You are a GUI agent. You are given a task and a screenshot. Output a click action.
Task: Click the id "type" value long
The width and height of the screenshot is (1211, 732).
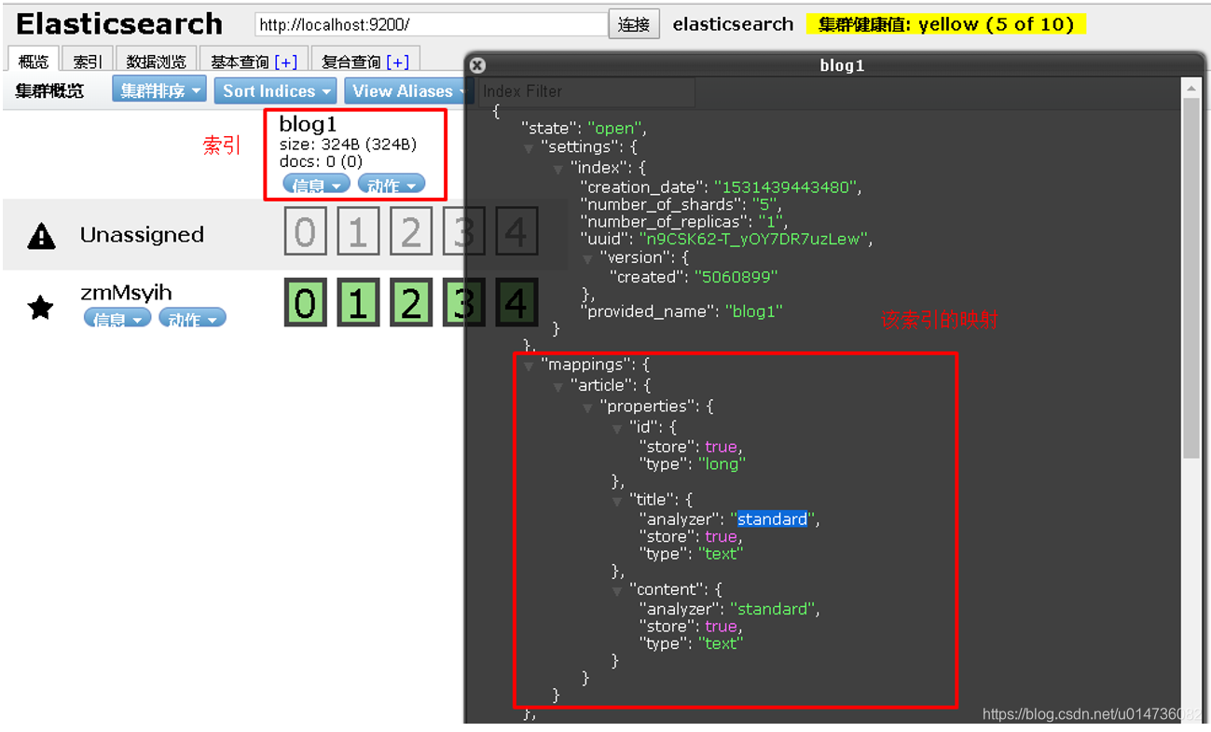point(722,463)
